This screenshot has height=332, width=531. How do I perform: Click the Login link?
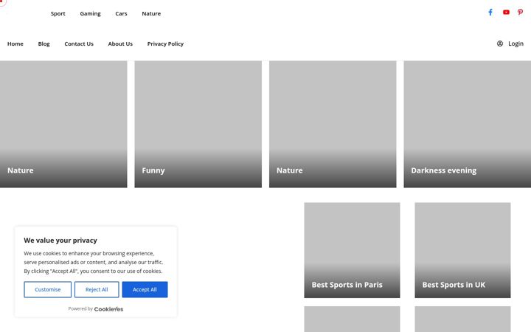[x=516, y=44]
